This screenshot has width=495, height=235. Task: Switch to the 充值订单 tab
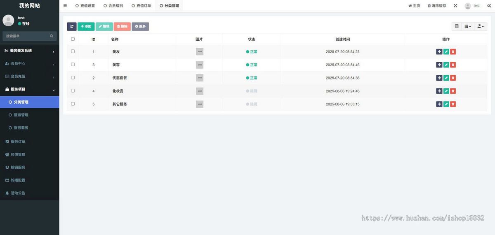pos(141,6)
